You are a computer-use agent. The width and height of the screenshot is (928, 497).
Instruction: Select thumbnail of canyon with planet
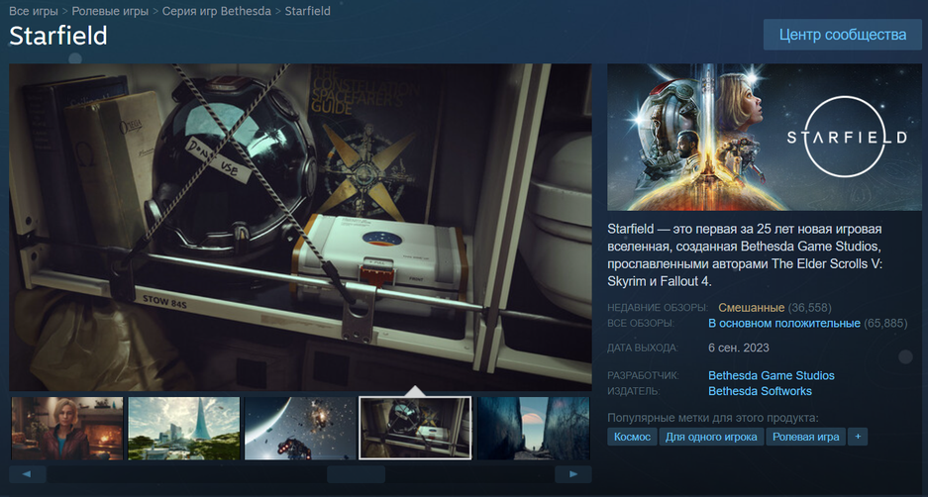(533, 429)
